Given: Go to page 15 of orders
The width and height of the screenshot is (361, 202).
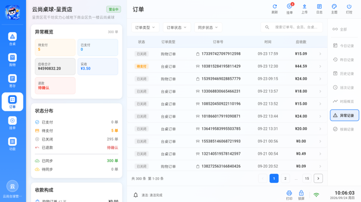Looking at the screenshot, I should 307,178.
